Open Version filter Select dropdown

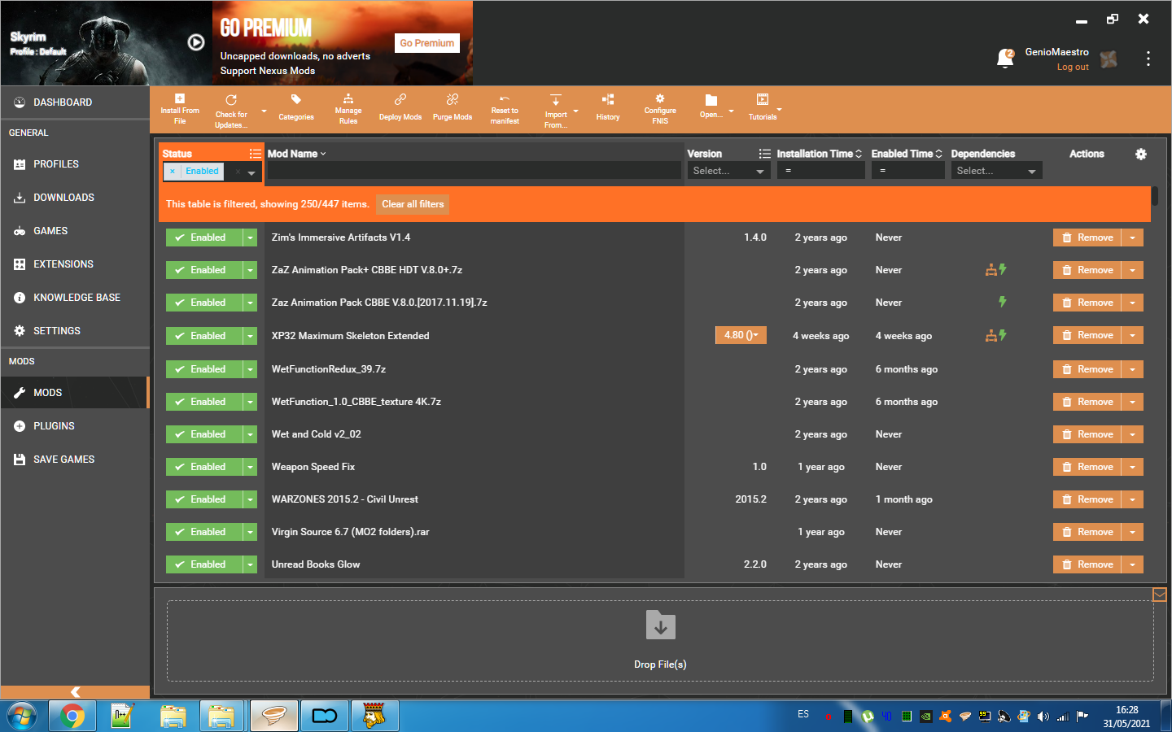[x=728, y=171]
